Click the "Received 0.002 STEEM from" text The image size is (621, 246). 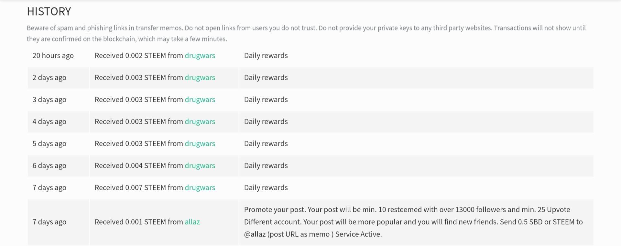[x=139, y=56]
